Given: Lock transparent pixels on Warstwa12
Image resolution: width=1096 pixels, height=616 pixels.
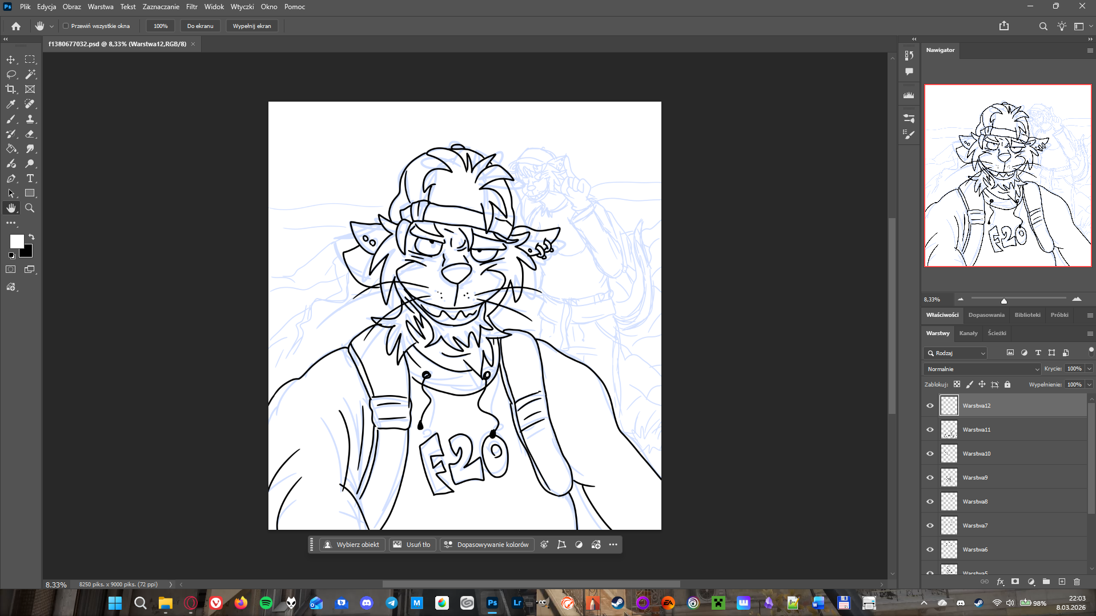Looking at the screenshot, I should click(957, 384).
